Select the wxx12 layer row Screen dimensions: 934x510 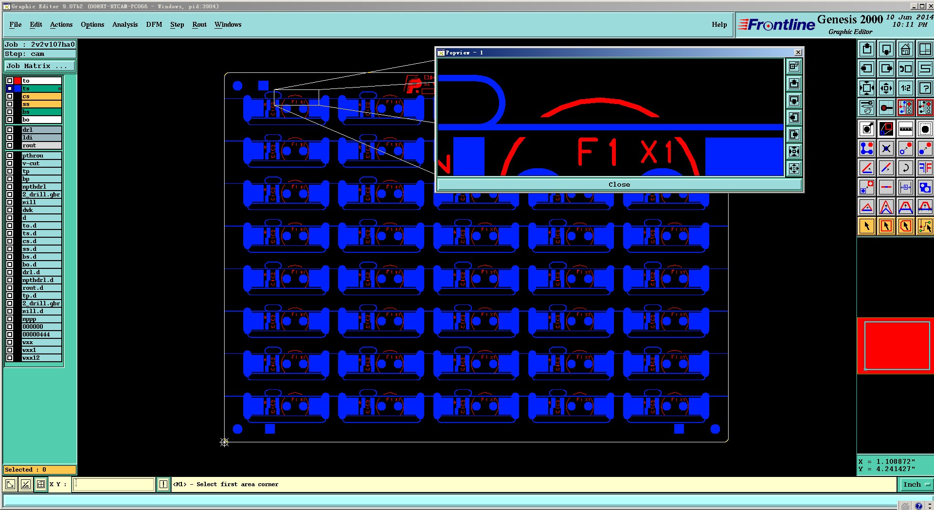click(x=42, y=358)
